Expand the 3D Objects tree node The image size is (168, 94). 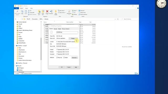point(16,68)
